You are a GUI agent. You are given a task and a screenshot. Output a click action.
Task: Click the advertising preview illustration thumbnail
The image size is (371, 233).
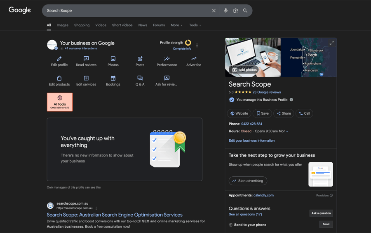pyautogui.click(x=321, y=174)
